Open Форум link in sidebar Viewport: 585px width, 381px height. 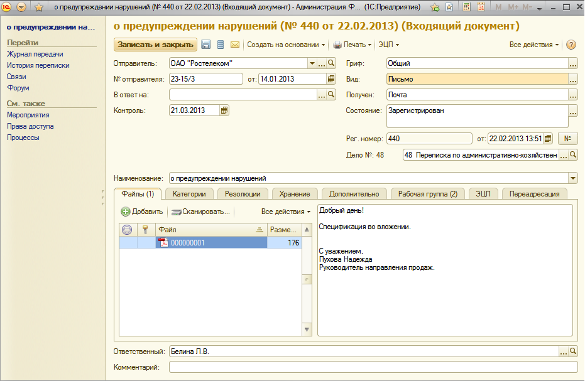click(x=18, y=88)
